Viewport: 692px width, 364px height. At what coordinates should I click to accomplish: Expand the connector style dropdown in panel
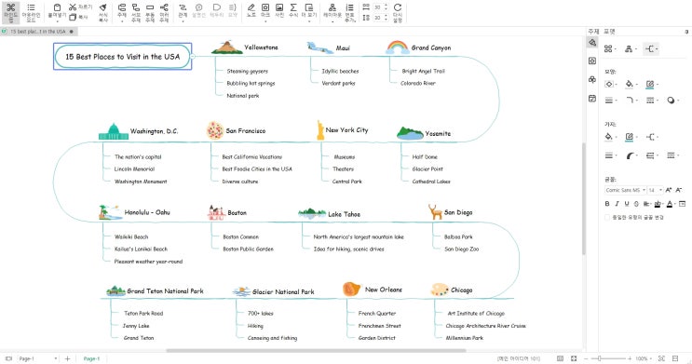[x=651, y=48]
